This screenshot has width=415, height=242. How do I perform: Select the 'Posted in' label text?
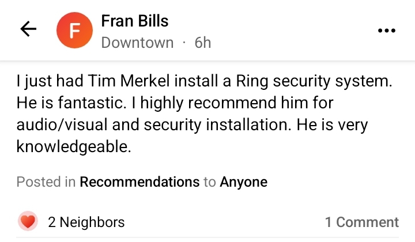46,182
